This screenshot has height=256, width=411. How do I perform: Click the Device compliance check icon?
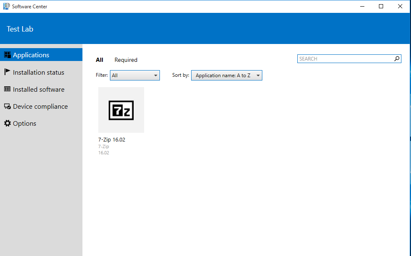[7, 106]
